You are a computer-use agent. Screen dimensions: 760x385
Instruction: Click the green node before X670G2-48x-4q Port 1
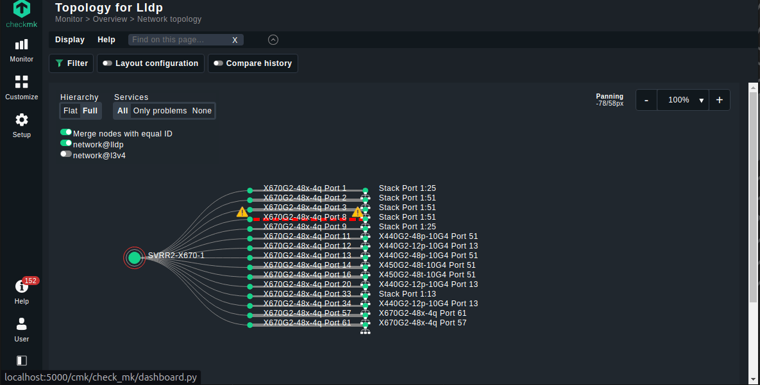click(x=250, y=191)
